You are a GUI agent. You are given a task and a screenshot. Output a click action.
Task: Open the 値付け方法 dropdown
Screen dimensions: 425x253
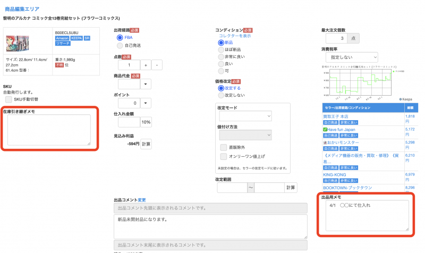245,135
